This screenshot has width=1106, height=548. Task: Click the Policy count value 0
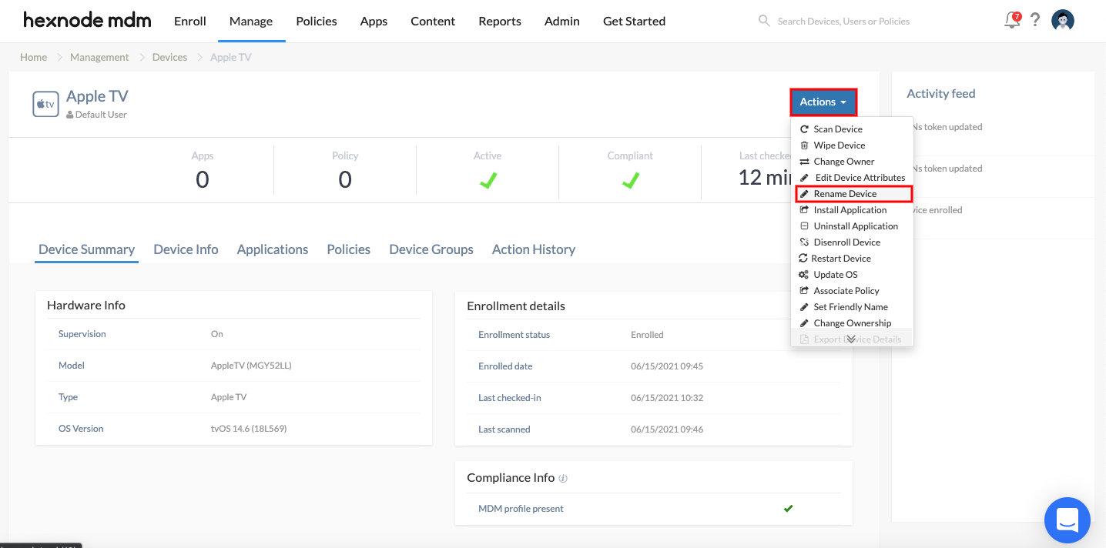tap(345, 179)
